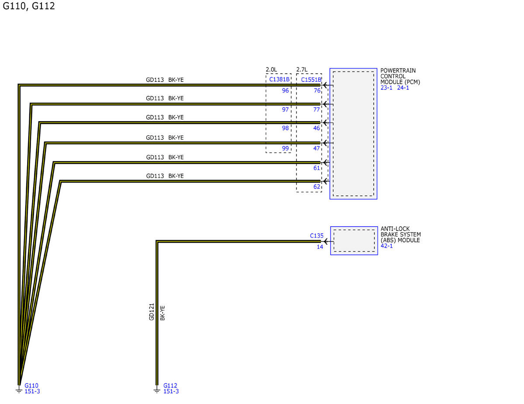Open connector C1551B details
This screenshot has height=404, width=524.
tap(311, 79)
